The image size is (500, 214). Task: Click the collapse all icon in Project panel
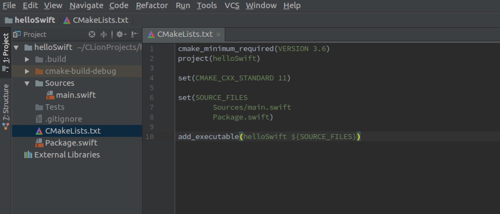click(x=104, y=34)
